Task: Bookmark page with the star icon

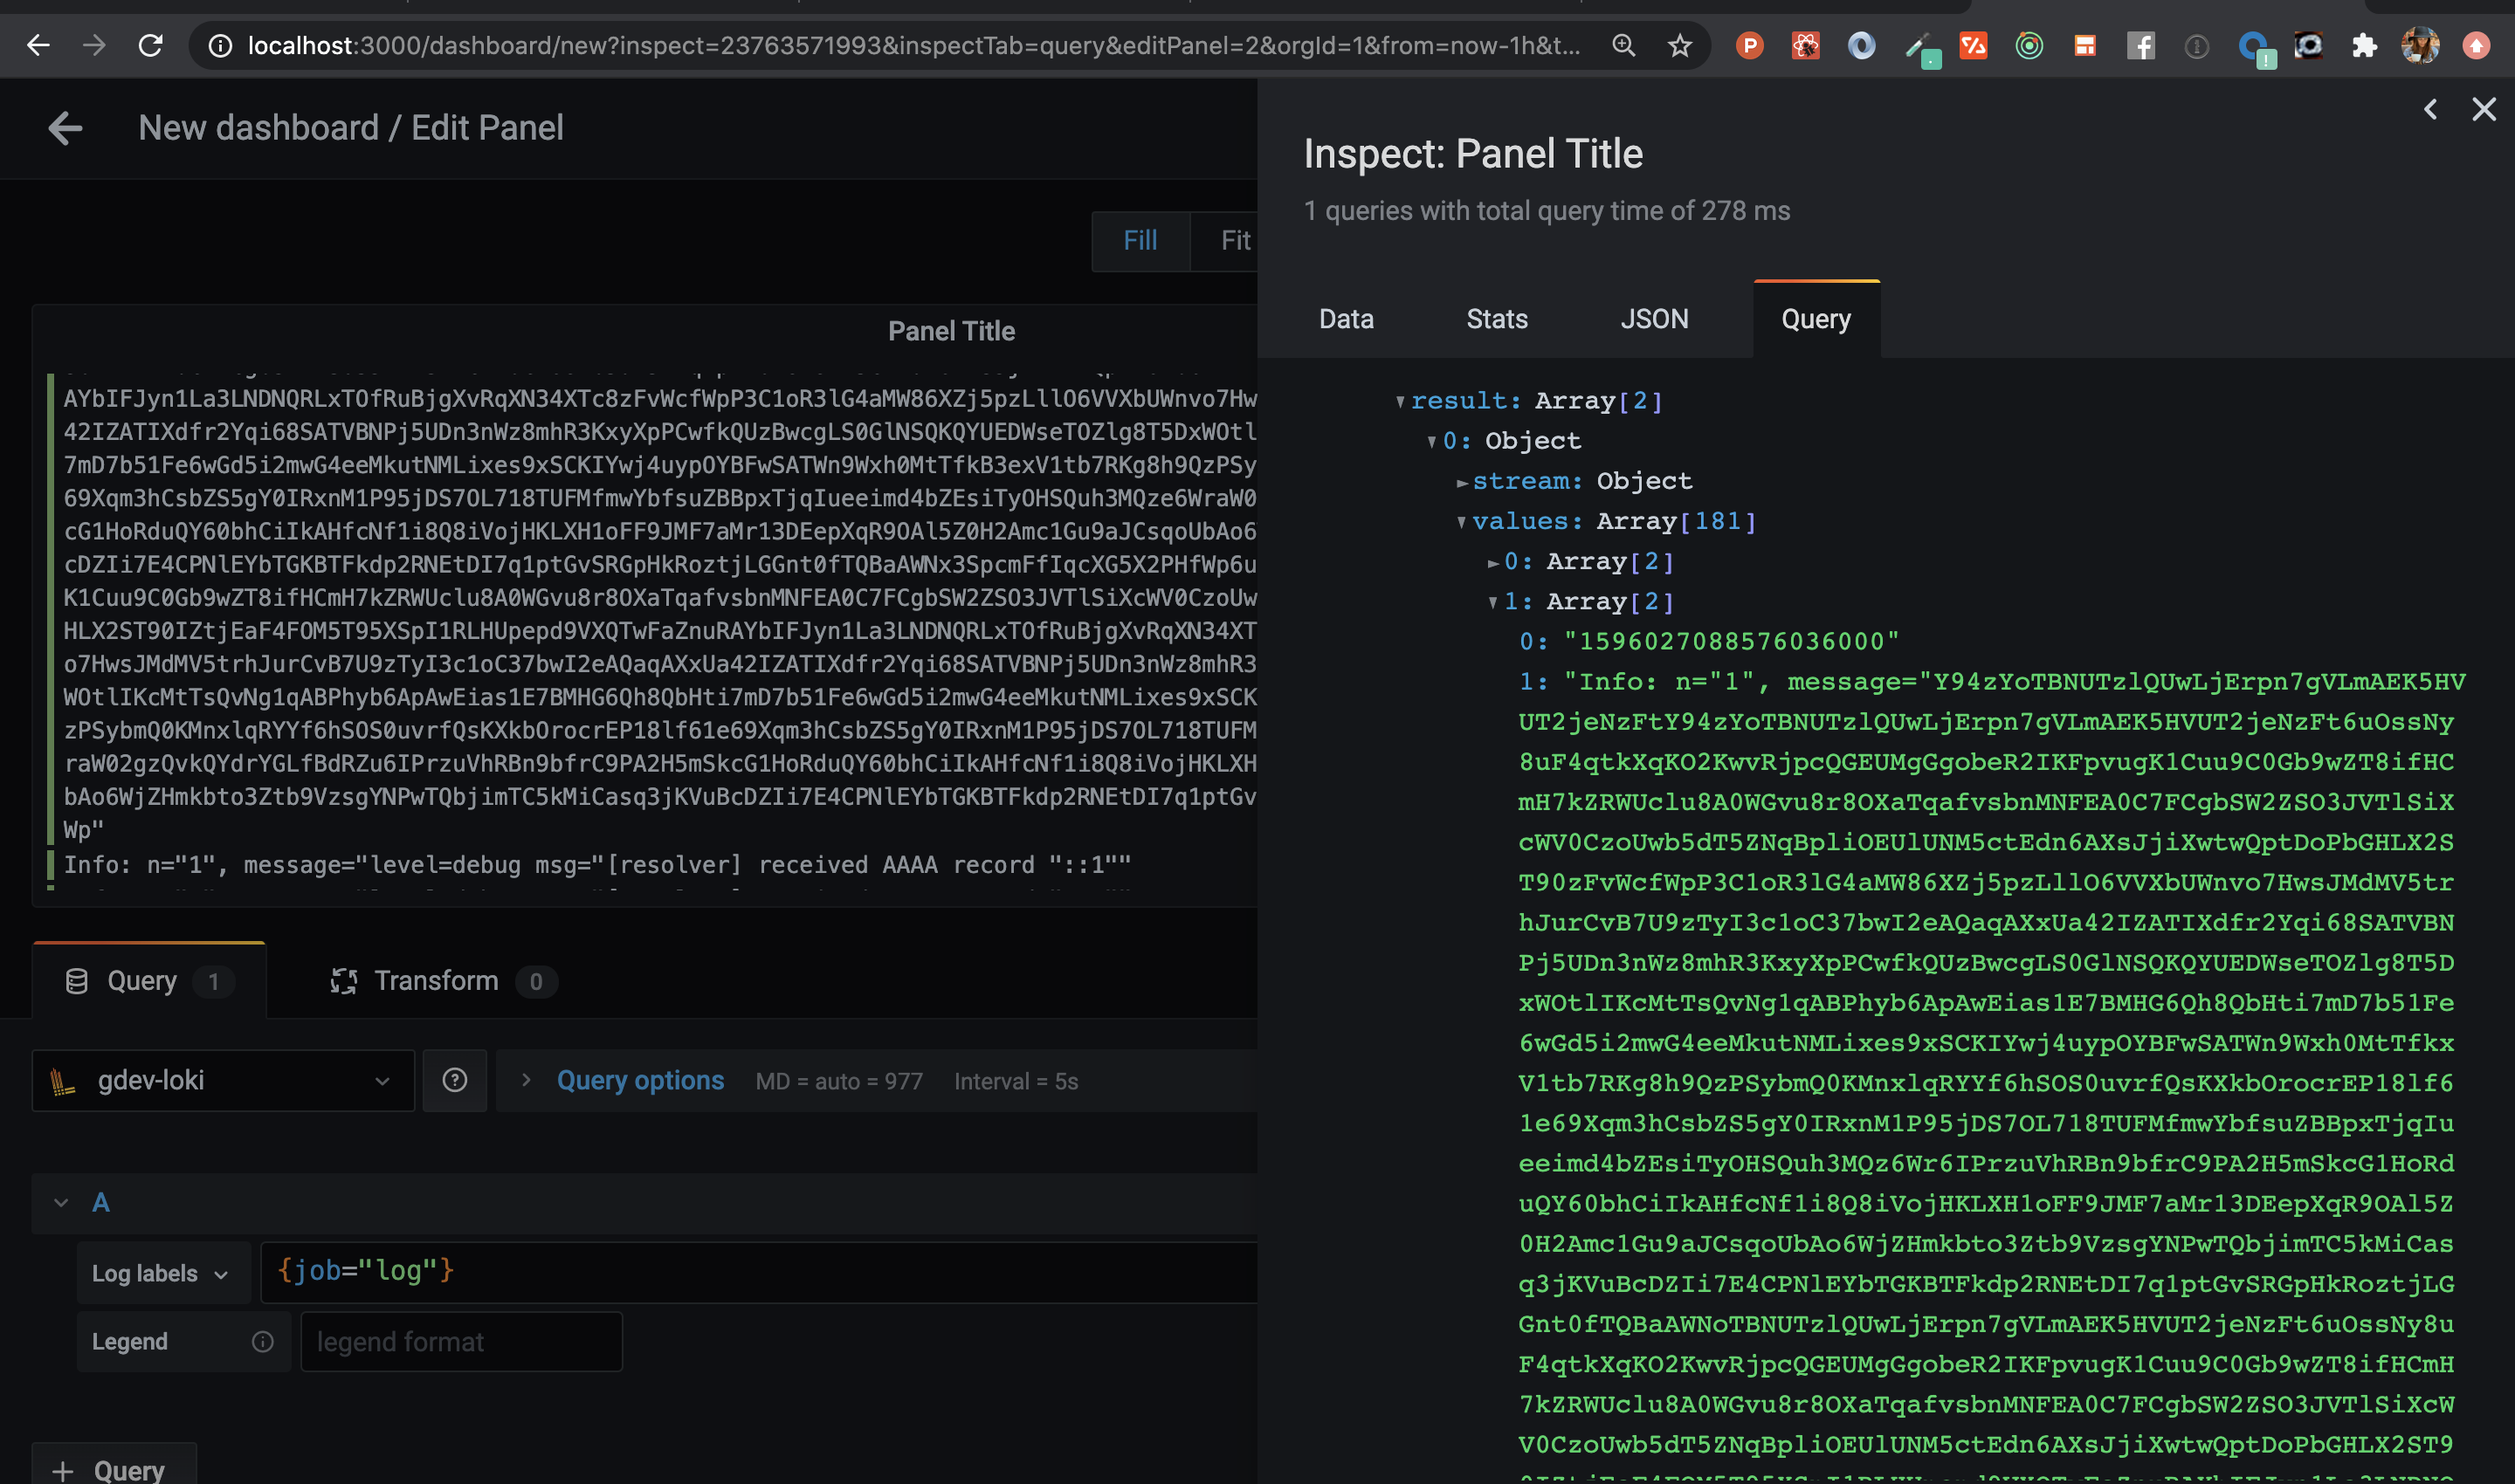Action: 1679,46
